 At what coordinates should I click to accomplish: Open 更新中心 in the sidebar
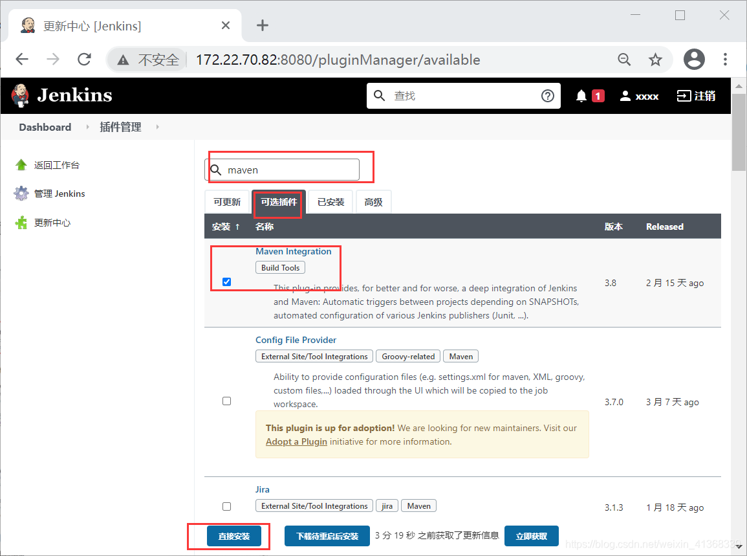pos(52,223)
